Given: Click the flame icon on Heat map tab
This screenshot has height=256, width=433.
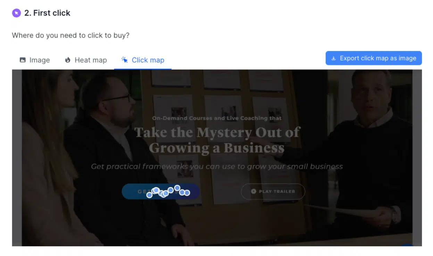Looking at the screenshot, I should point(68,60).
